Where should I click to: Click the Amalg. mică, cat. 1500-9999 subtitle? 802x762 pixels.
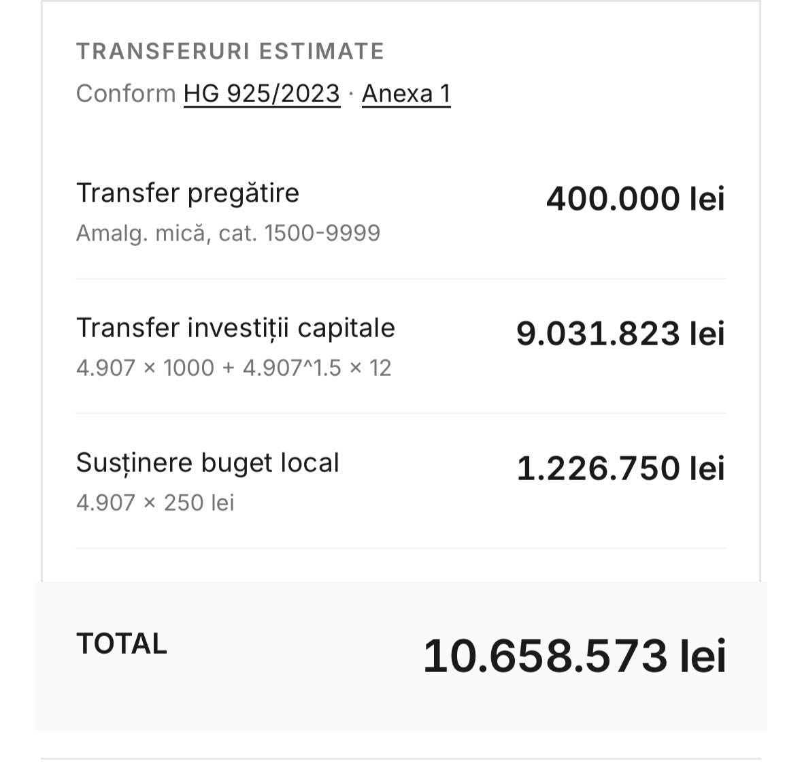[228, 233]
